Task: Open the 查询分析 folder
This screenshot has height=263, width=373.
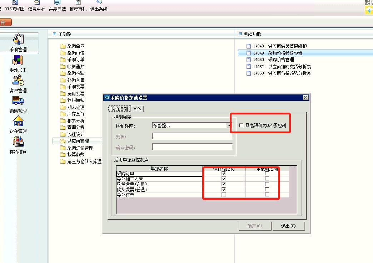Action: click(72, 127)
